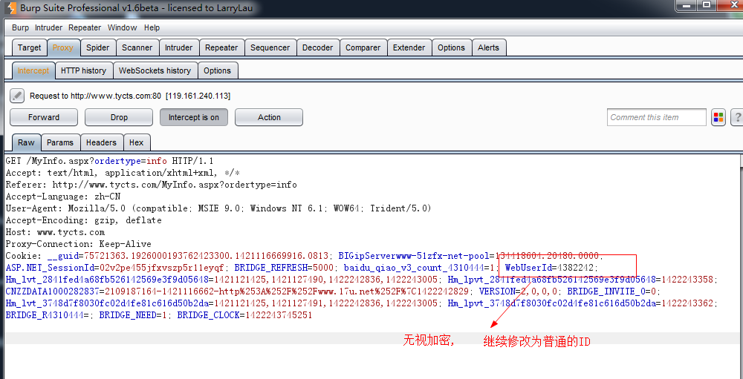Click the Comment this item field
This screenshot has width=743, height=379.
(x=656, y=117)
